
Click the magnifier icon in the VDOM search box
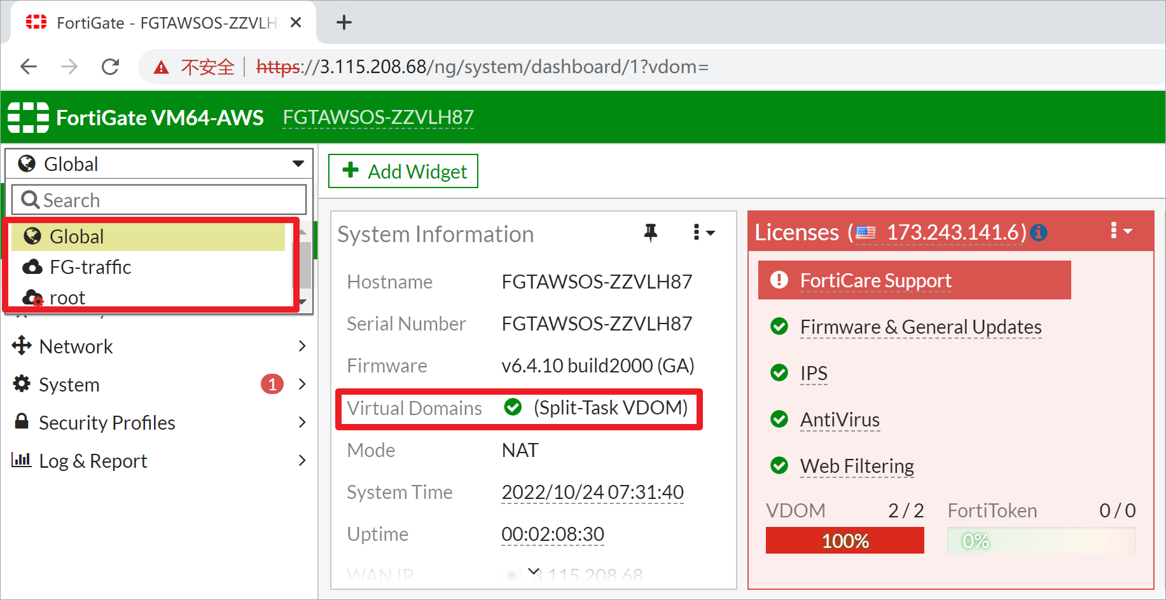point(31,200)
